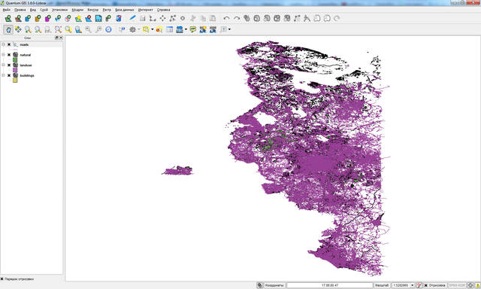Click the Add WMS Layer icon
This screenshot has height=289, width=481.
click(x=58, y=18)
